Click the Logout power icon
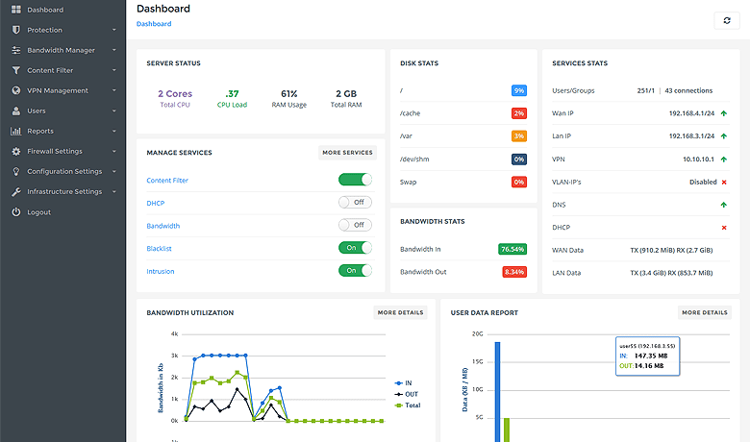The height and width of the screenshot is (442, 750). click(16, 212)
